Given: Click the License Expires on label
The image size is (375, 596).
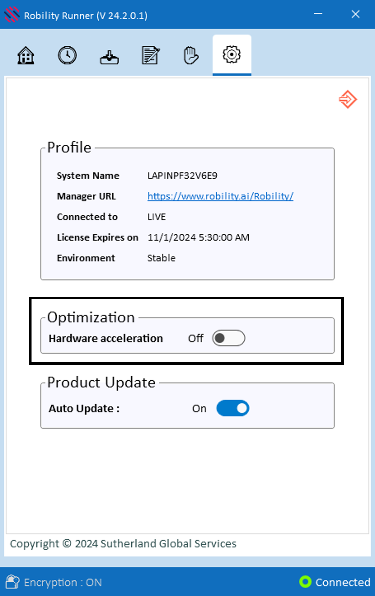Looking at the screenshot, I should point(97,237).
